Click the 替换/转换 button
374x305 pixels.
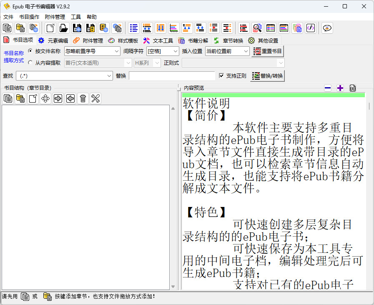pos(267,76)
